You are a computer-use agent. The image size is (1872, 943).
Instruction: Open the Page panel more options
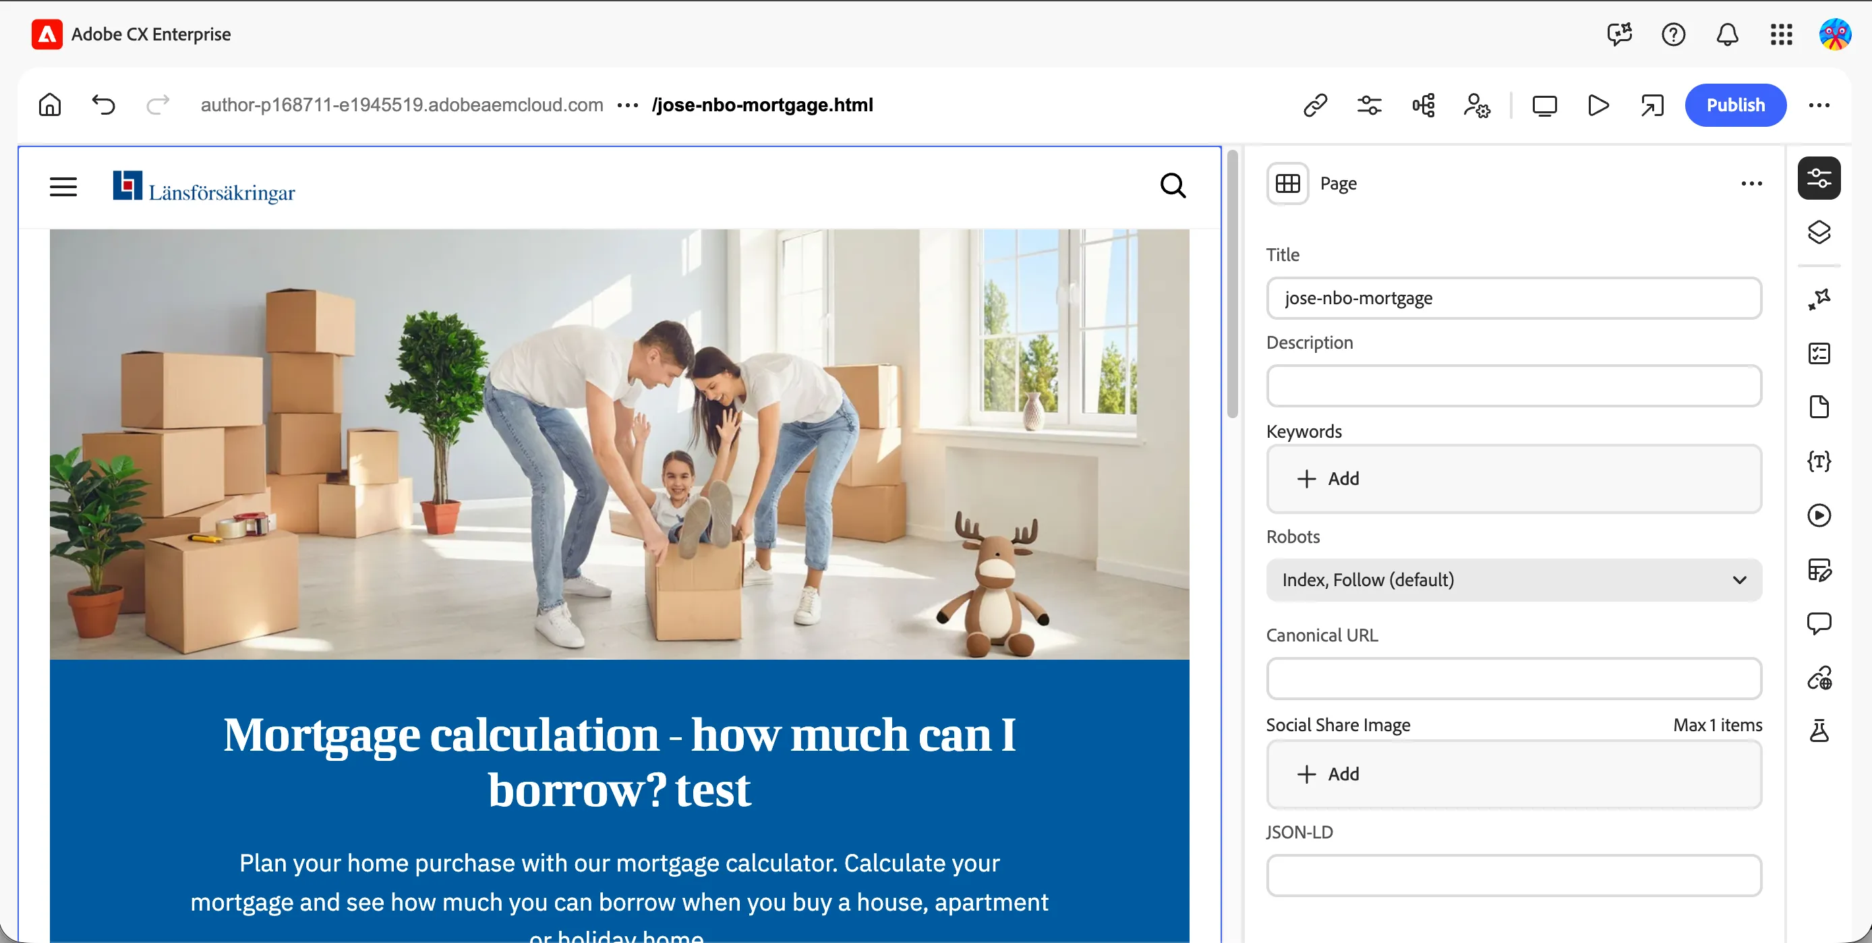coord(1751,183)
